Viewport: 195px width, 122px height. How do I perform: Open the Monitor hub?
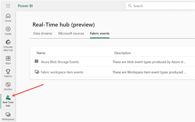pos(8,86)
